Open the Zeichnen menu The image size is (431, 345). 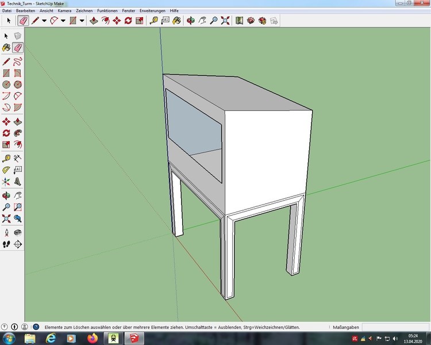pyautogui.click(x=84, y=11)
